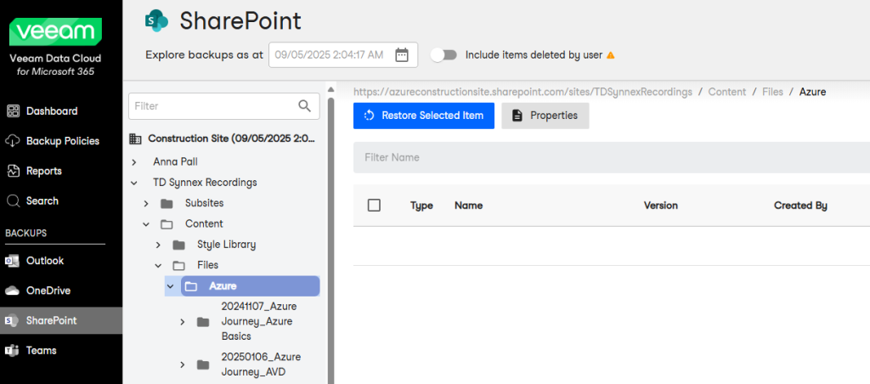870x384 pixels.
Task: Click the Azure Basics folder icon
Action: point(203,322)
